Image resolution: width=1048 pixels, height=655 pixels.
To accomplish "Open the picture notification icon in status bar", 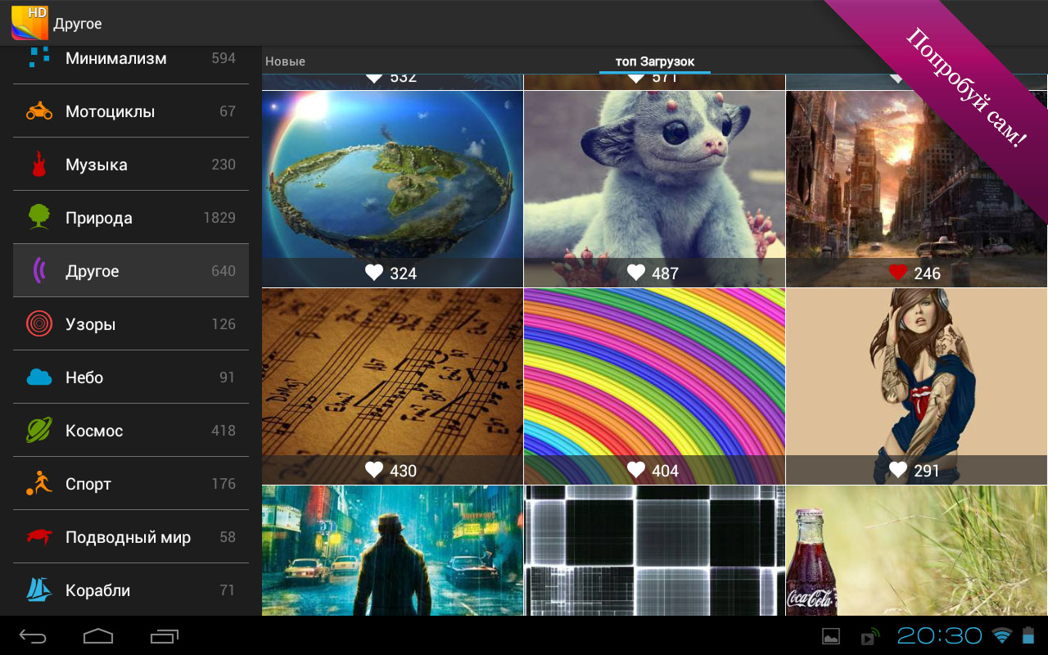I will tap(831, 636).
